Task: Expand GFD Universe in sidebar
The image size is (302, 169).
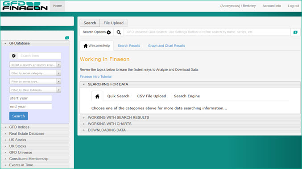Action: (35, 153)
